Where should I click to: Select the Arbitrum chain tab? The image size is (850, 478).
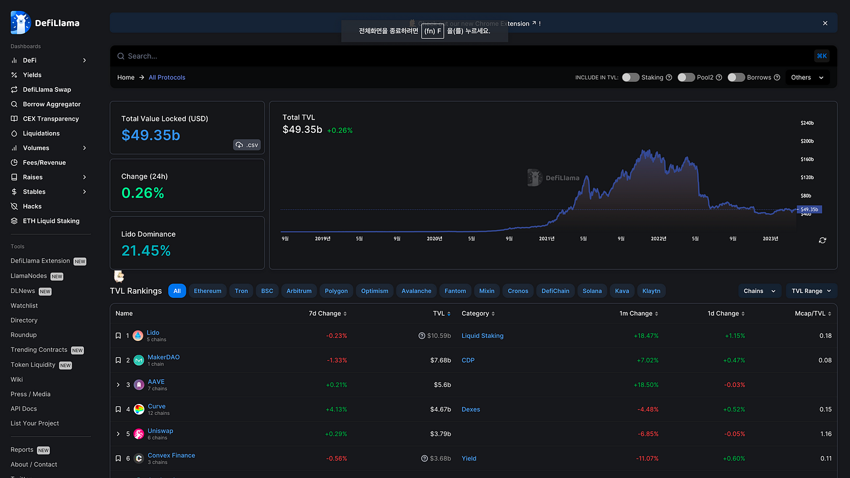299,291
